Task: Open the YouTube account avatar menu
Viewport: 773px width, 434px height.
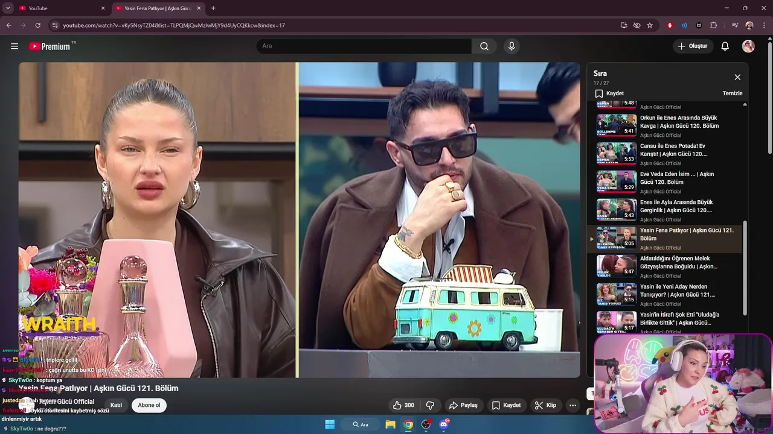Action: click(x=748, y=46)
